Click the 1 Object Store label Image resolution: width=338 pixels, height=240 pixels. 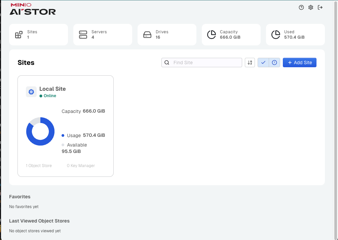(x=39, y=166)
